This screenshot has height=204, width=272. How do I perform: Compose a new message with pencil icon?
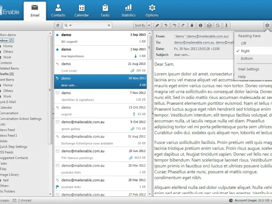(x=157, y=26)
